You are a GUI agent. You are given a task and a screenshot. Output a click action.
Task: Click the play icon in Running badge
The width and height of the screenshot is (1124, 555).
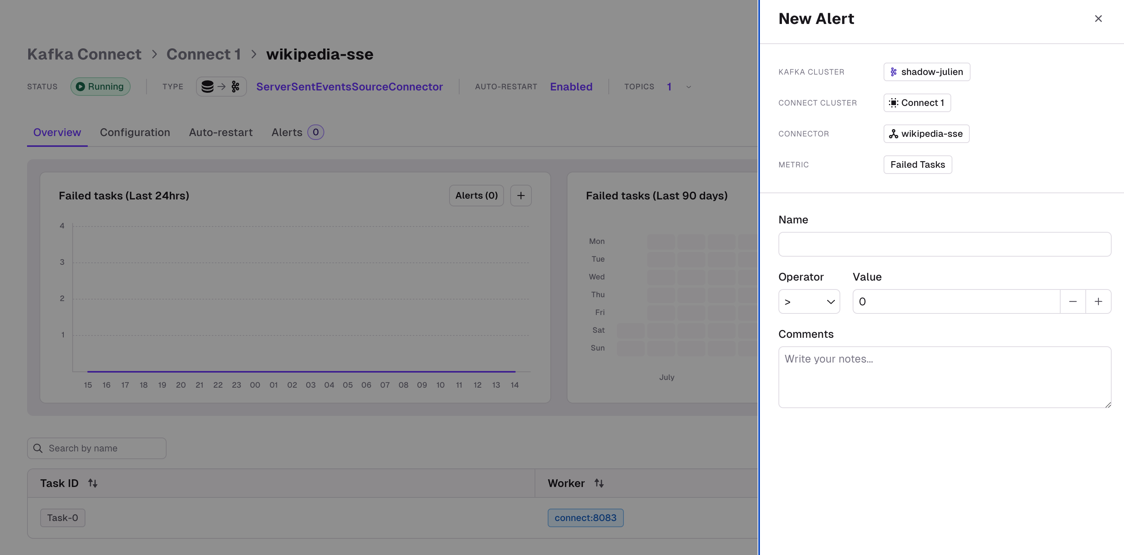(80, 87)
